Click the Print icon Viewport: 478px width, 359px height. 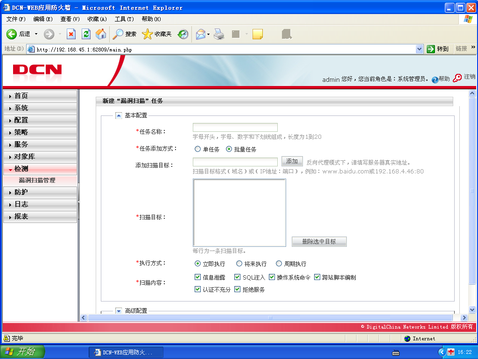[219, 34]
